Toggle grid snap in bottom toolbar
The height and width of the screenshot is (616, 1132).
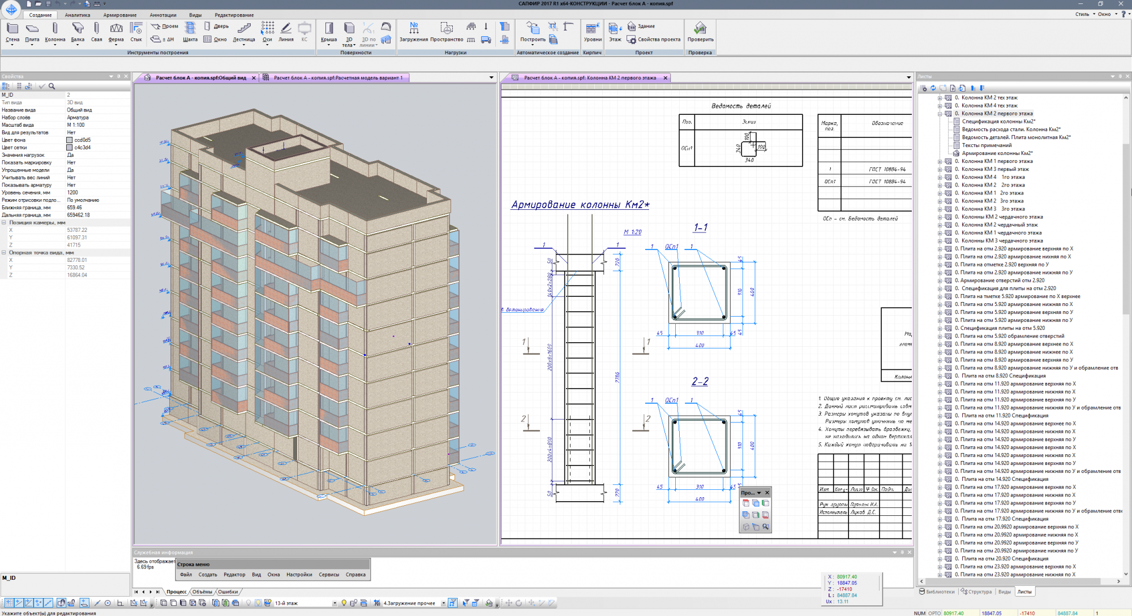pos(8,603)
